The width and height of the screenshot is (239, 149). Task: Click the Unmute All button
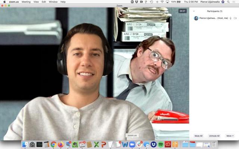pos(214,136)
